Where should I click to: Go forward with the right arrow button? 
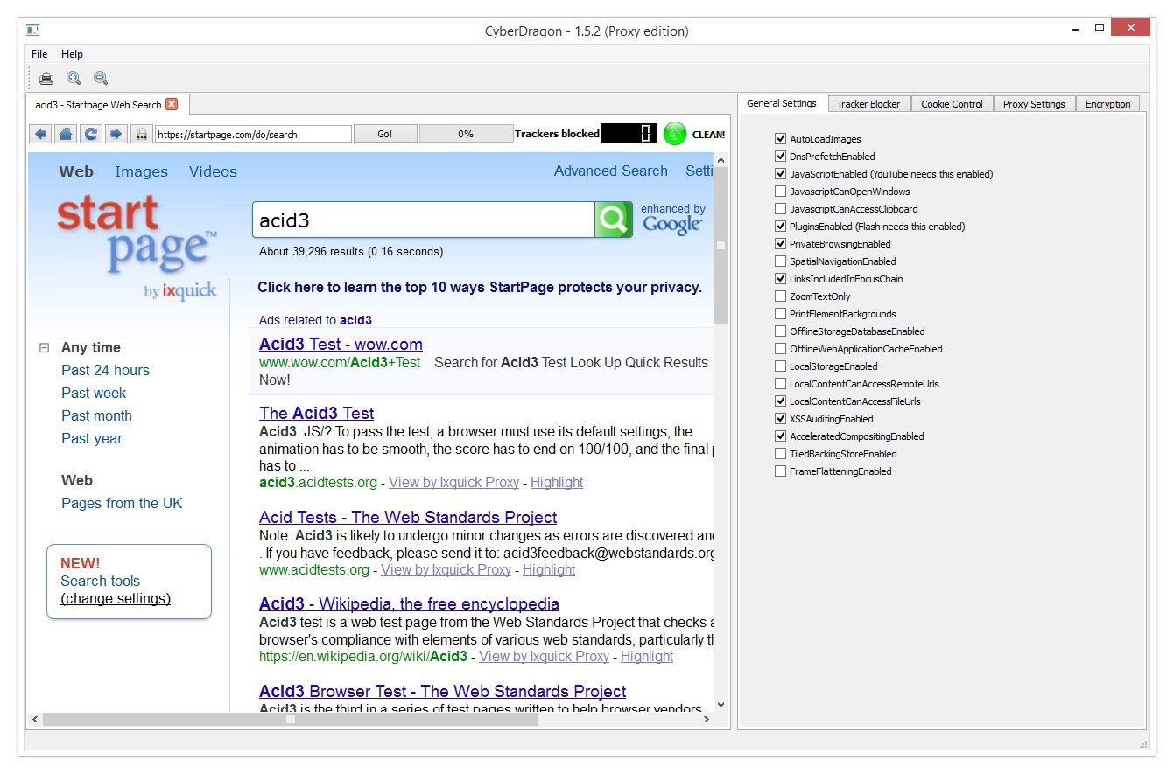click(x=116, y=134)
